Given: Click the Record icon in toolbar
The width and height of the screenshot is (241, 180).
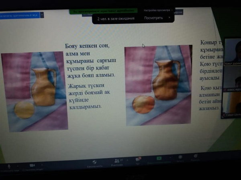Looking at the screenshot, I should click(180, 158).
